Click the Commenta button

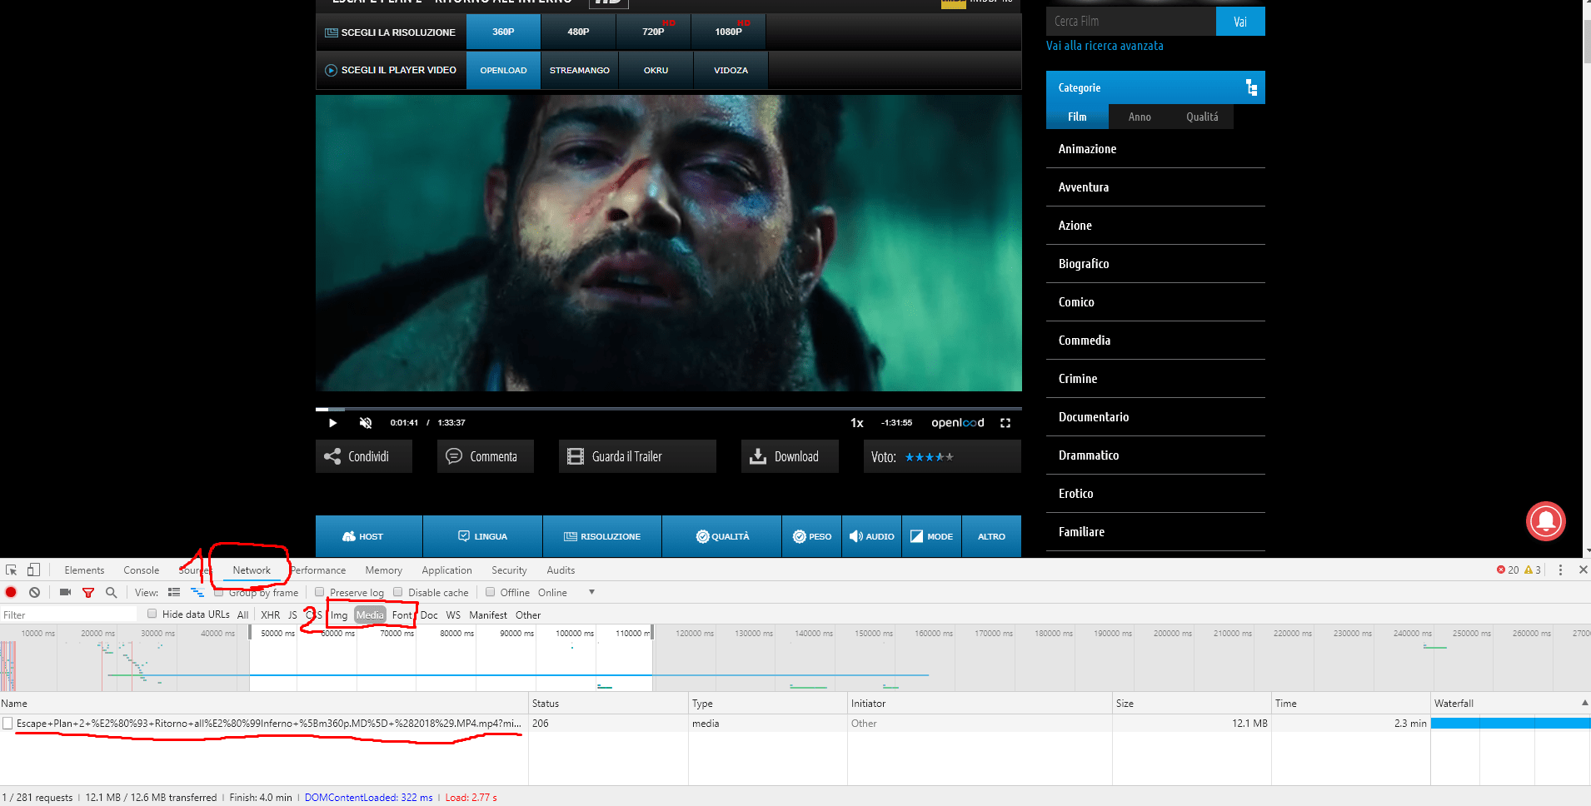coord(485,456)
